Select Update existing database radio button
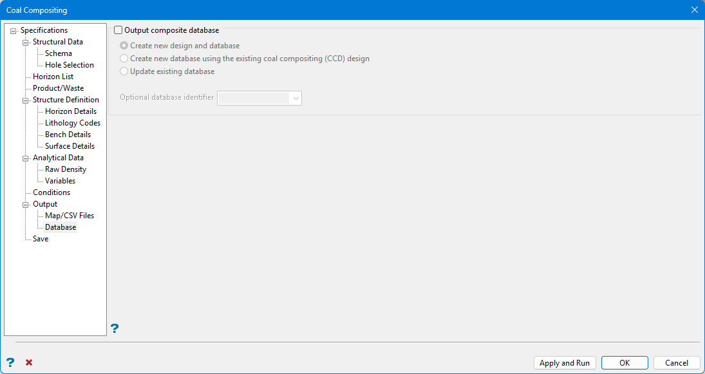This screenshot has height=374, width=705. tap(124, 71)
